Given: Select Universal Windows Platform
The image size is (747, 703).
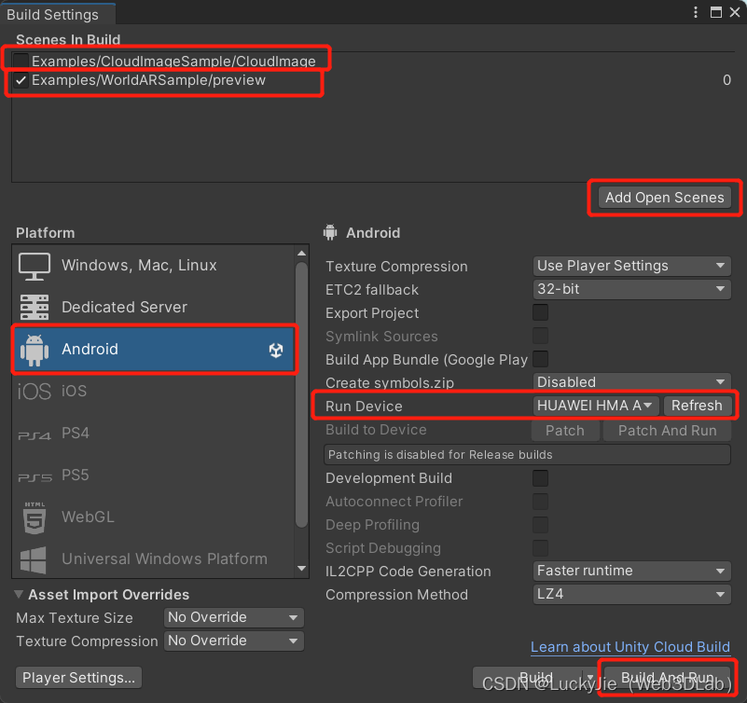Looking at the screenshot, I should 153,558.
